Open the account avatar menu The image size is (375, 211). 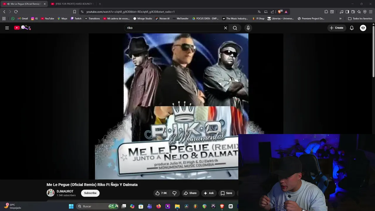[363, 28]
